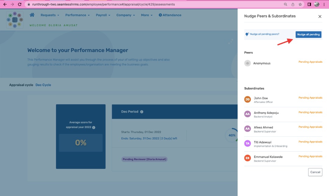Click Titi Adewuyi's TA avatar

pos(248,143)
